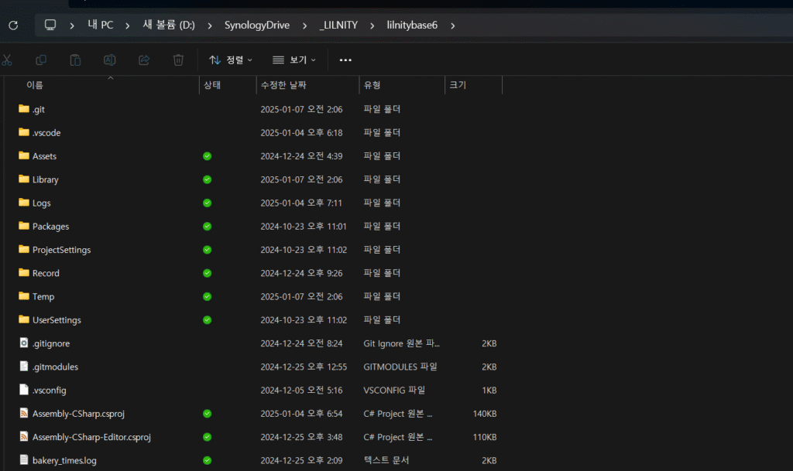Screen dimensions: 793x471
Task: Expand the chevron after lilnitybase6 in the breadcrumb
Action: pyautogui.click(x=453, y=26)
